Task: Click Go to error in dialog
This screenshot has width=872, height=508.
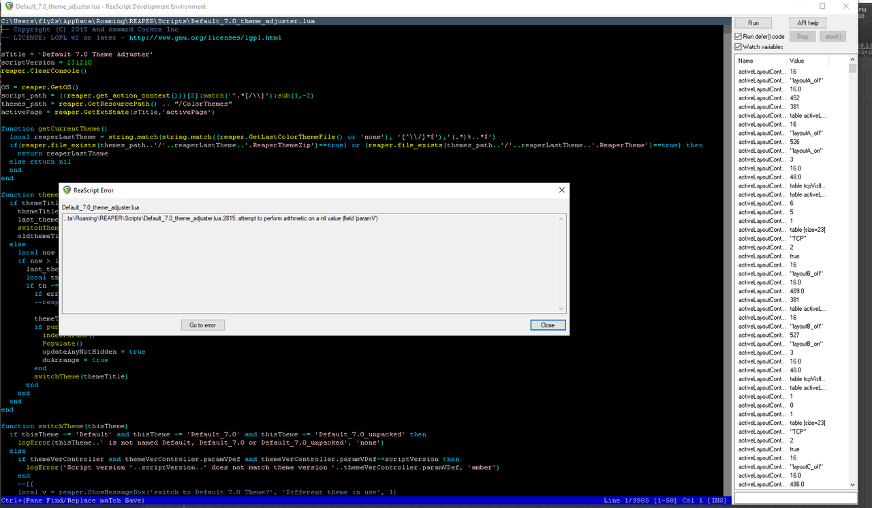Action: [202, 325]
